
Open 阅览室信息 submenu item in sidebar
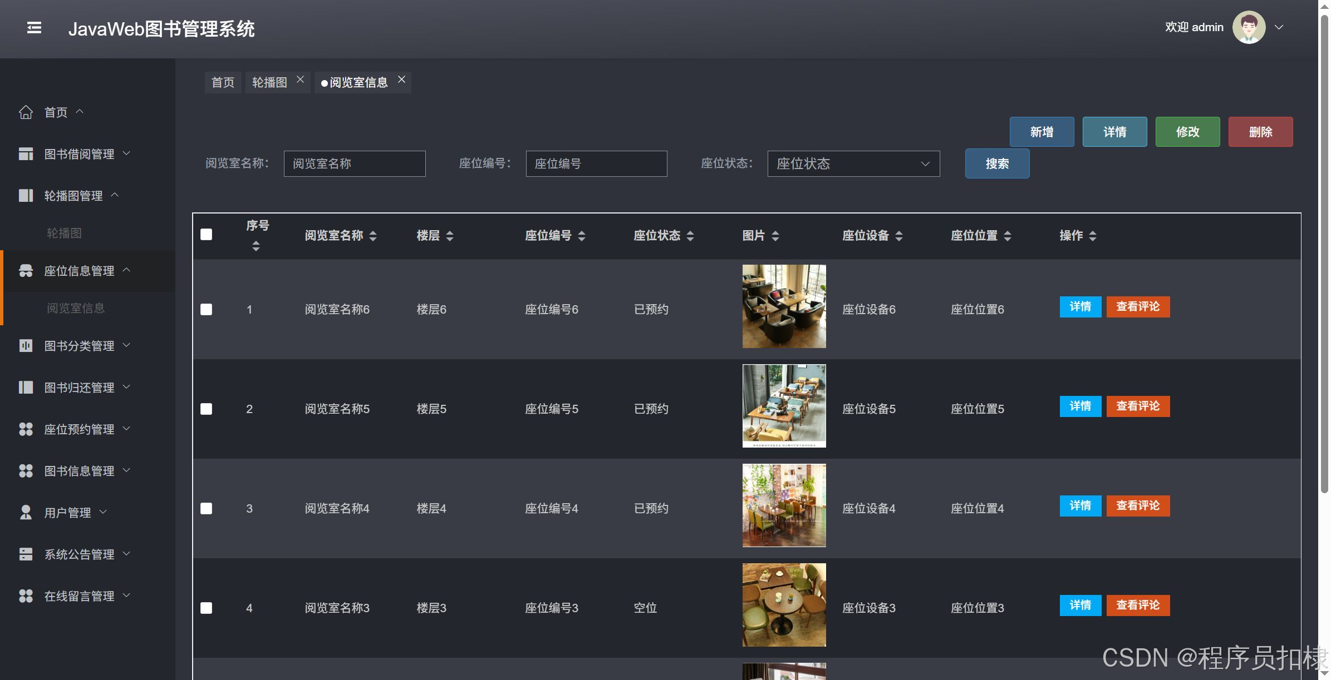click(76, 308)
